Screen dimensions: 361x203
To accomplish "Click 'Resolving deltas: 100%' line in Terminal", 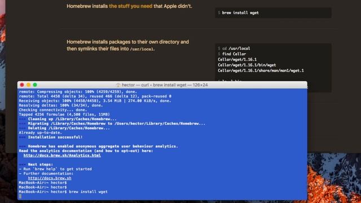I will click(61, 105).
